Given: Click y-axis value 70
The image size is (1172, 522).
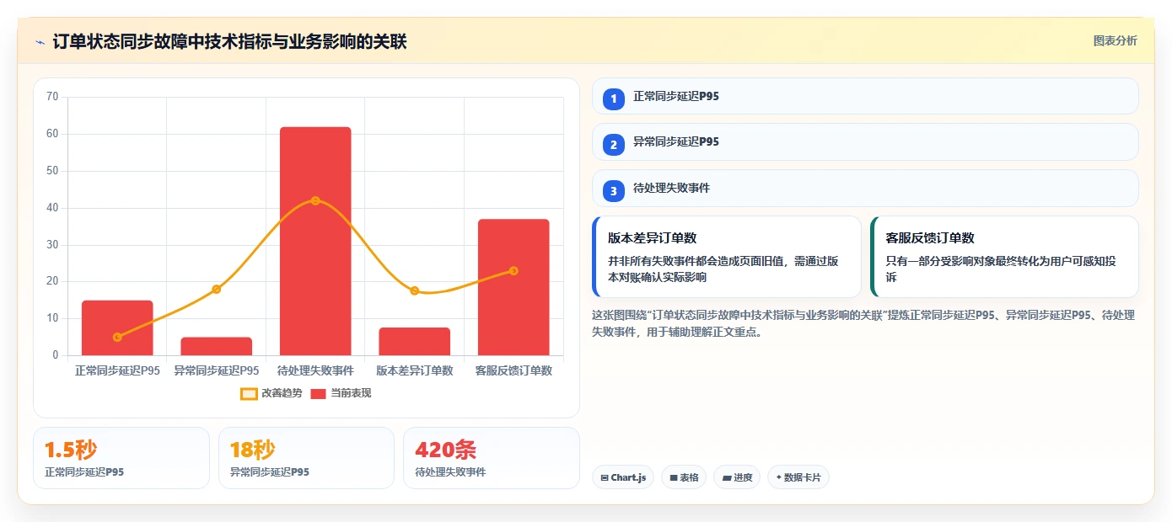Looking at the screenshot, I should point(52,97).
